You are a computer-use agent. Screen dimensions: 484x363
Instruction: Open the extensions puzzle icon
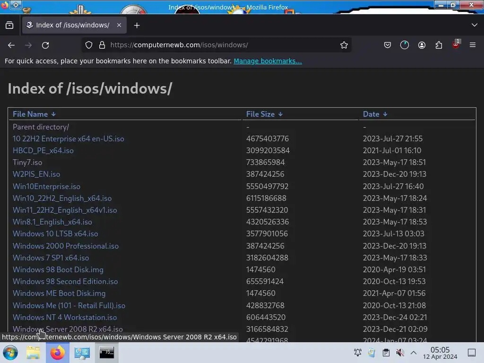(439, 45)
